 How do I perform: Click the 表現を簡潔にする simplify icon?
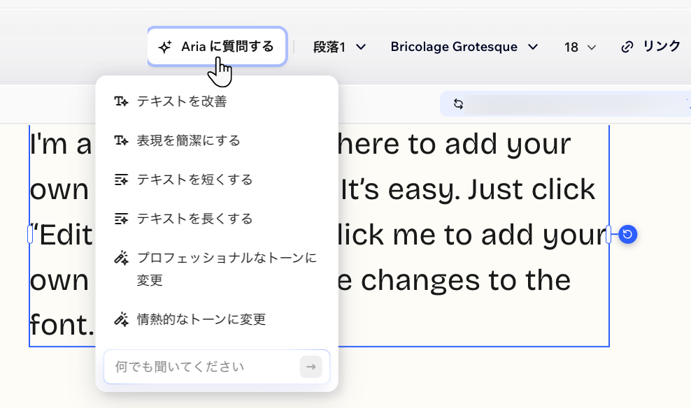(x=120, y=140)
